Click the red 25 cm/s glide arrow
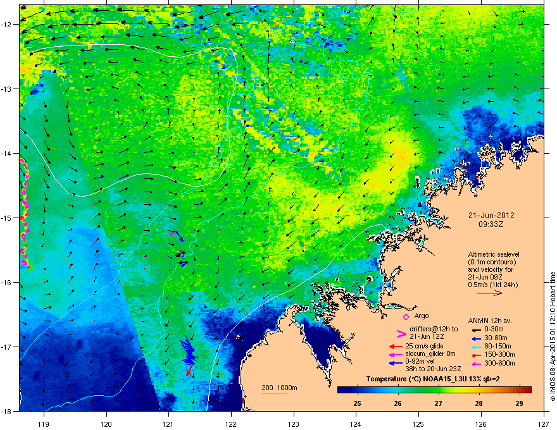 [396, 347]
